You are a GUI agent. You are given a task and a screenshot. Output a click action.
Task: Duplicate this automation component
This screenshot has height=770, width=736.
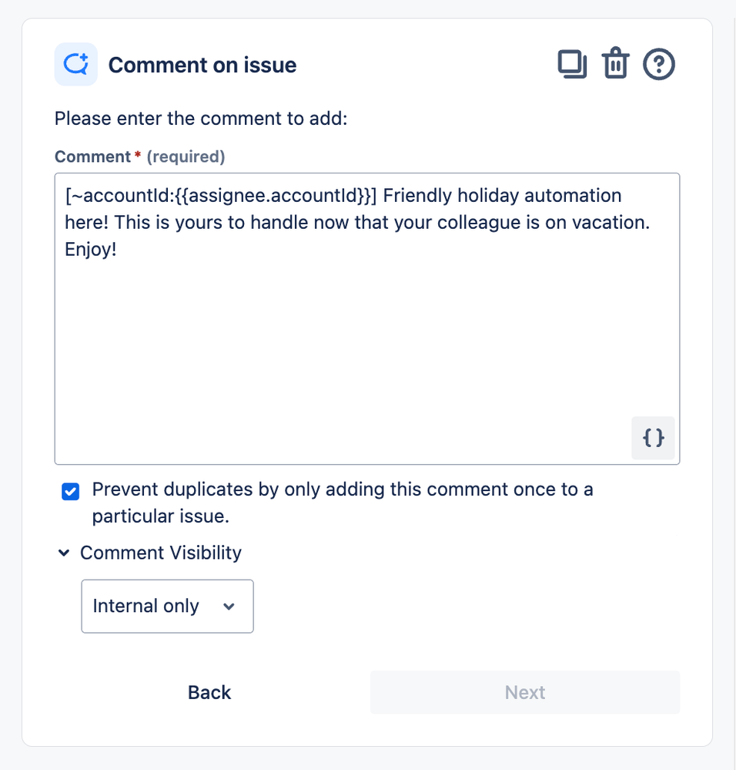pyautogui.click(x=572, y=64)
